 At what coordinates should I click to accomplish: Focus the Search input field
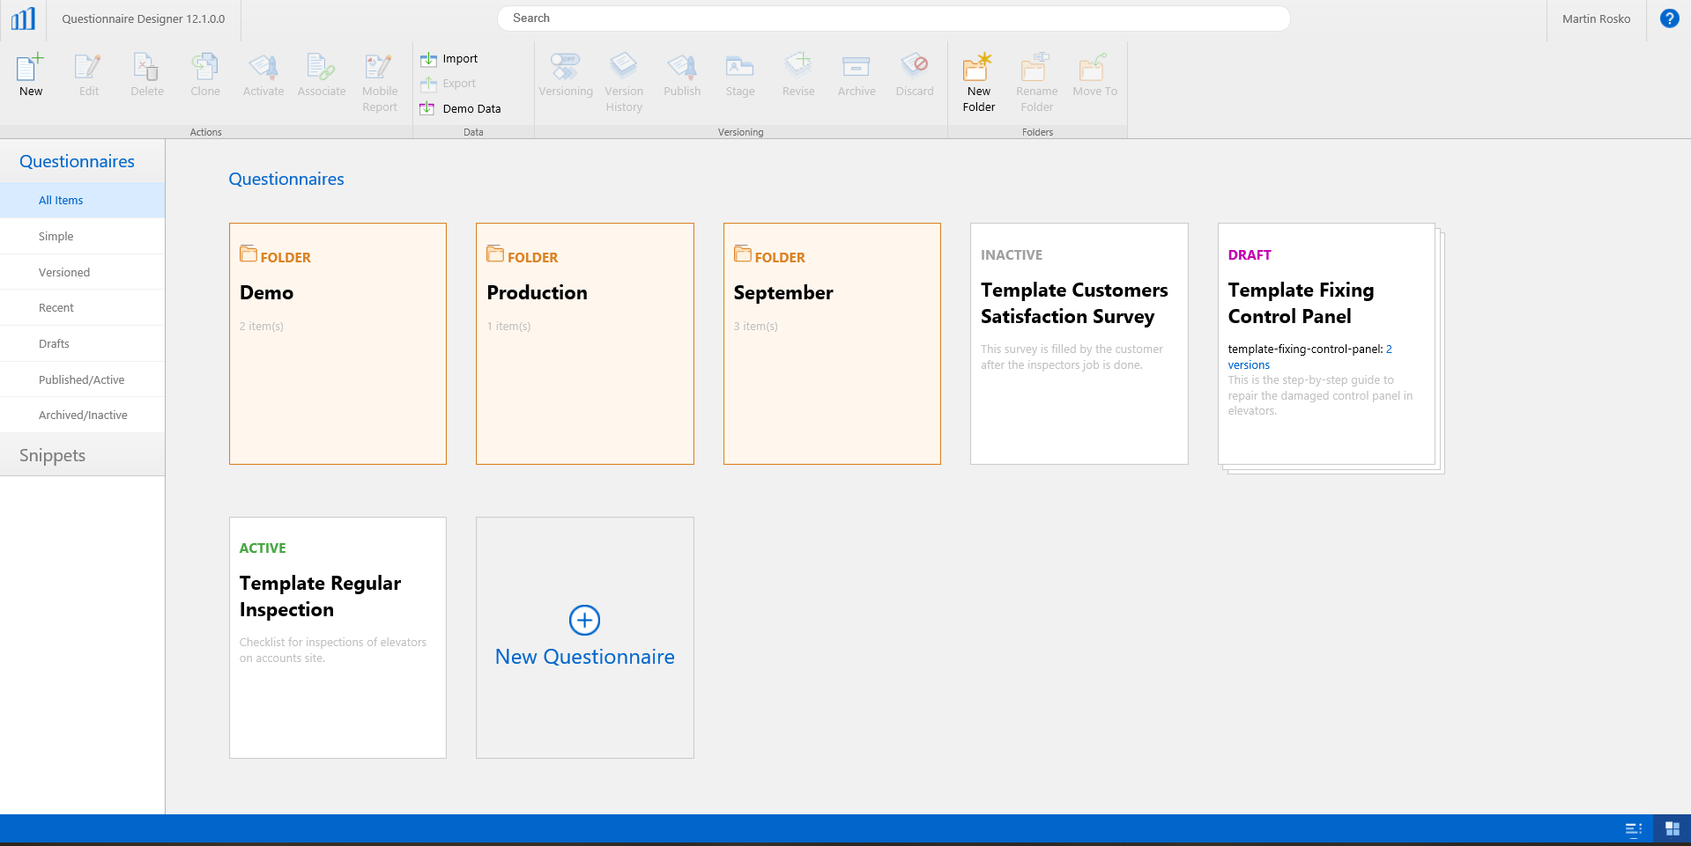[894, 18]
